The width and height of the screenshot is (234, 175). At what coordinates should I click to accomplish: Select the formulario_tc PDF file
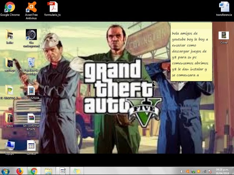tap(53, 9)
